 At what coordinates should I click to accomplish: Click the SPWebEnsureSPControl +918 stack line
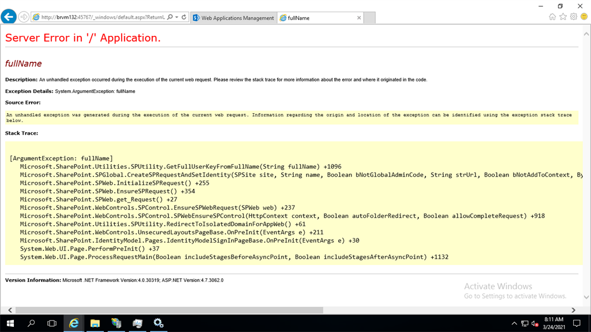point(282,216)
